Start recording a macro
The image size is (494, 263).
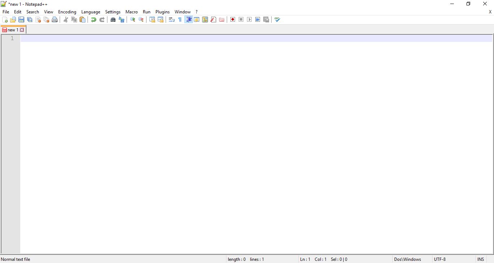[233, 20]
